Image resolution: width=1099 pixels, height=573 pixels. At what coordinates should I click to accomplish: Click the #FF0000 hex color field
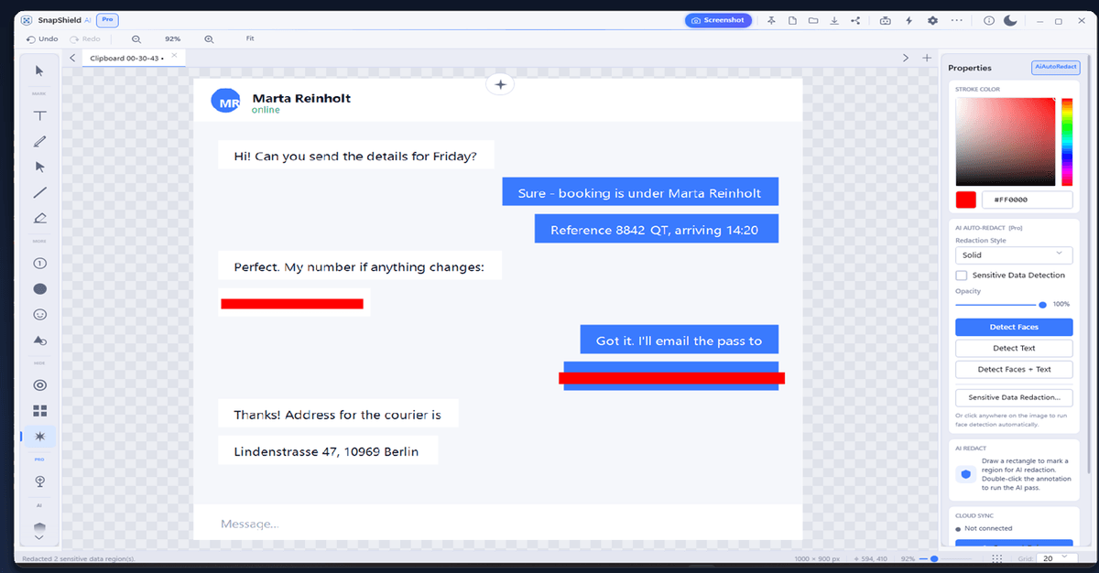click(1027, 200)
